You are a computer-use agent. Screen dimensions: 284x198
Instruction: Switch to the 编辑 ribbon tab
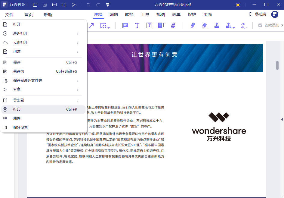(114, 14)
